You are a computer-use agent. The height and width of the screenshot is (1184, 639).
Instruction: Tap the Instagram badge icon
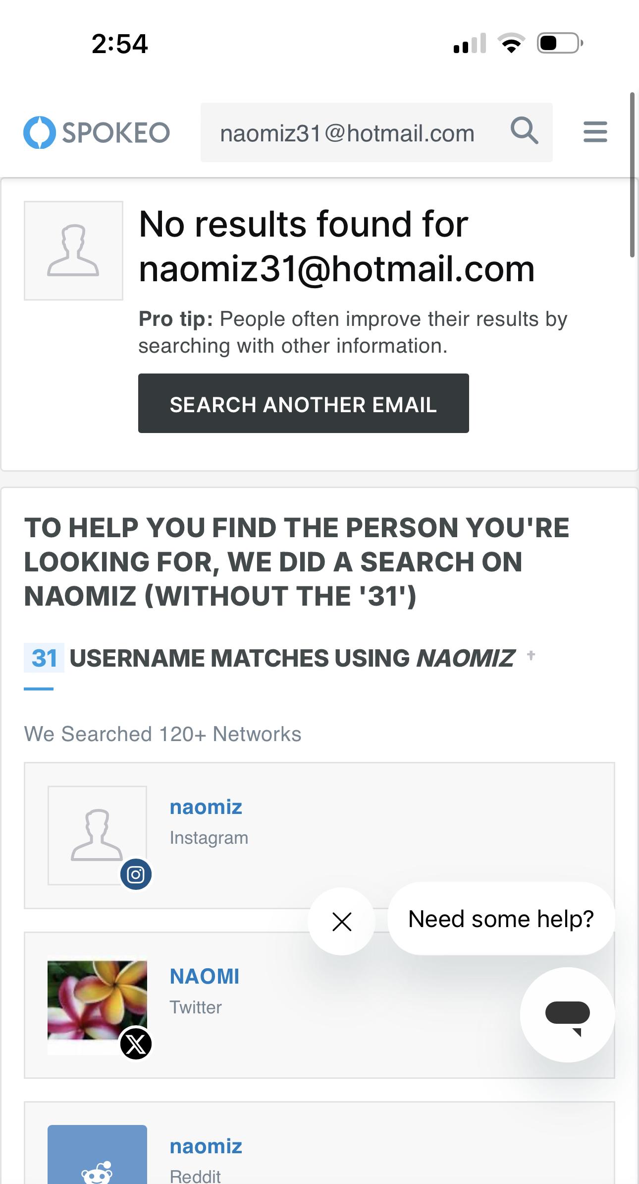pos(136,874)
